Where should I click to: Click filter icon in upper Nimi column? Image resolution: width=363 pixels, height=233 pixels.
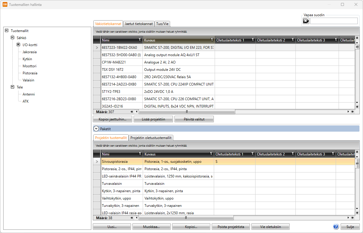coord(140,40)
